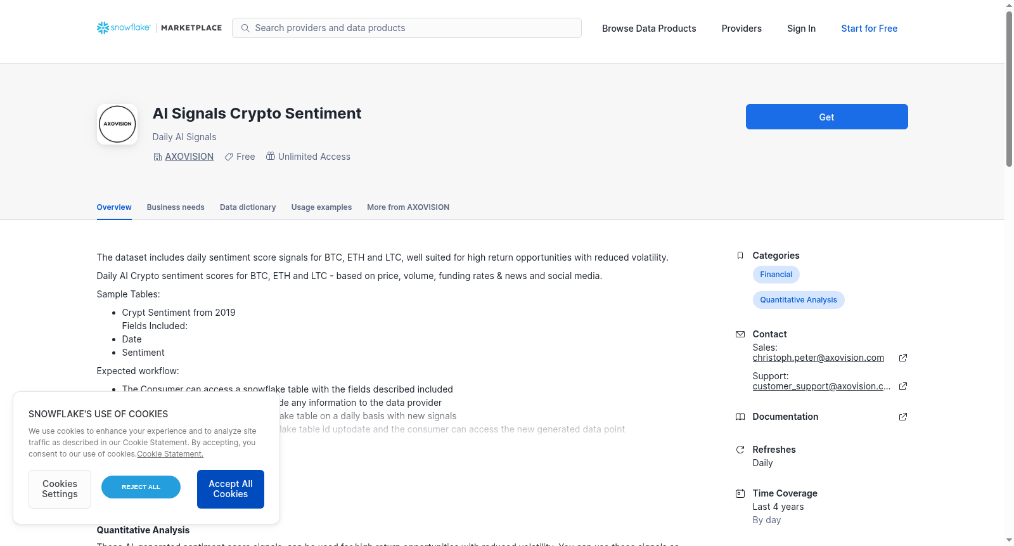This screenshot has height=546, width=1014.
Task: Open the Data dictionary tab
Action: pos(248,207)
